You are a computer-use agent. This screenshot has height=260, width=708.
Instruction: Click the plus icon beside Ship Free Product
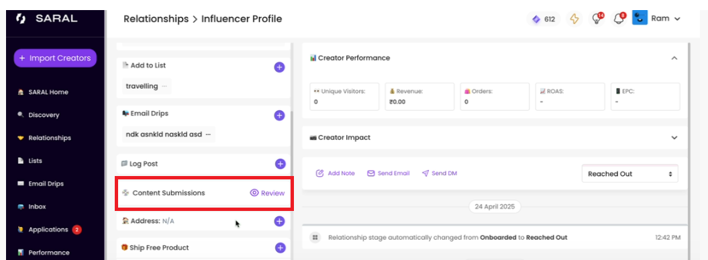(280, 248)
